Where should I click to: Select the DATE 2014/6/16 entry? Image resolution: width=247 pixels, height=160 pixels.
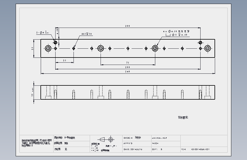point(133,149)
